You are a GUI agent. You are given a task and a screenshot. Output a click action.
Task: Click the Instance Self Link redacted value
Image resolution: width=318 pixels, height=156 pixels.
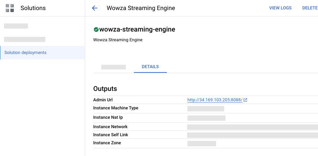(252, 135)
